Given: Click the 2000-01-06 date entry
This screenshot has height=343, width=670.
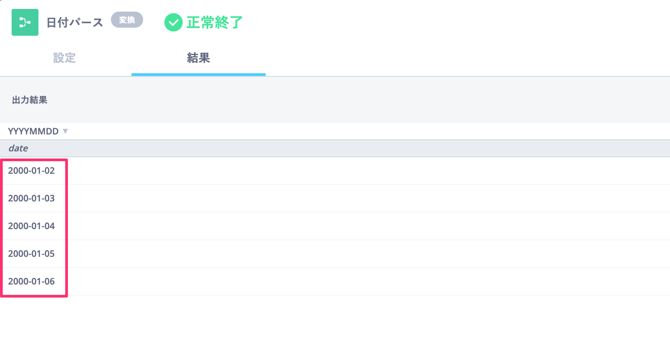Looking at the screenshot, I should [31, 281].
